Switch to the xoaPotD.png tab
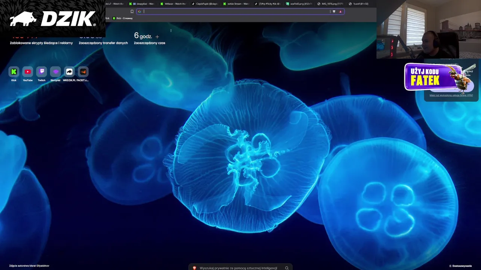This screenshot has height=270, width=481. click(x=300, y=4)
